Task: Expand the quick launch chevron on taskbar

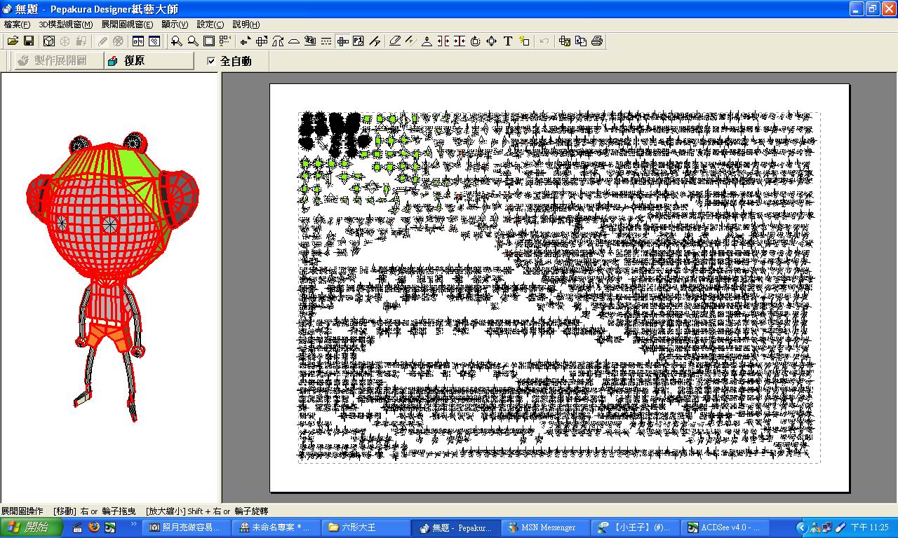Action: pyautogui.click(x=133, y=525)
